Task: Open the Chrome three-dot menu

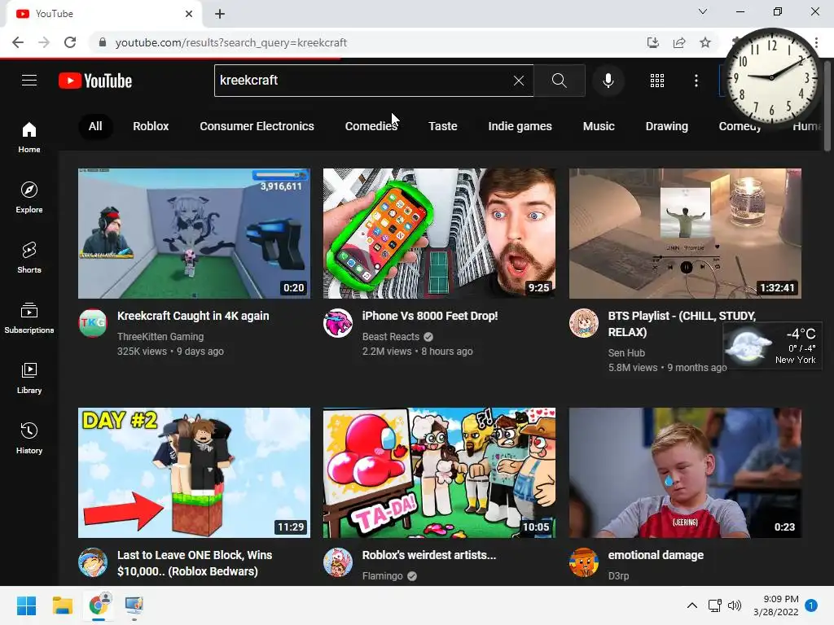Action: (x=816, y=42)
